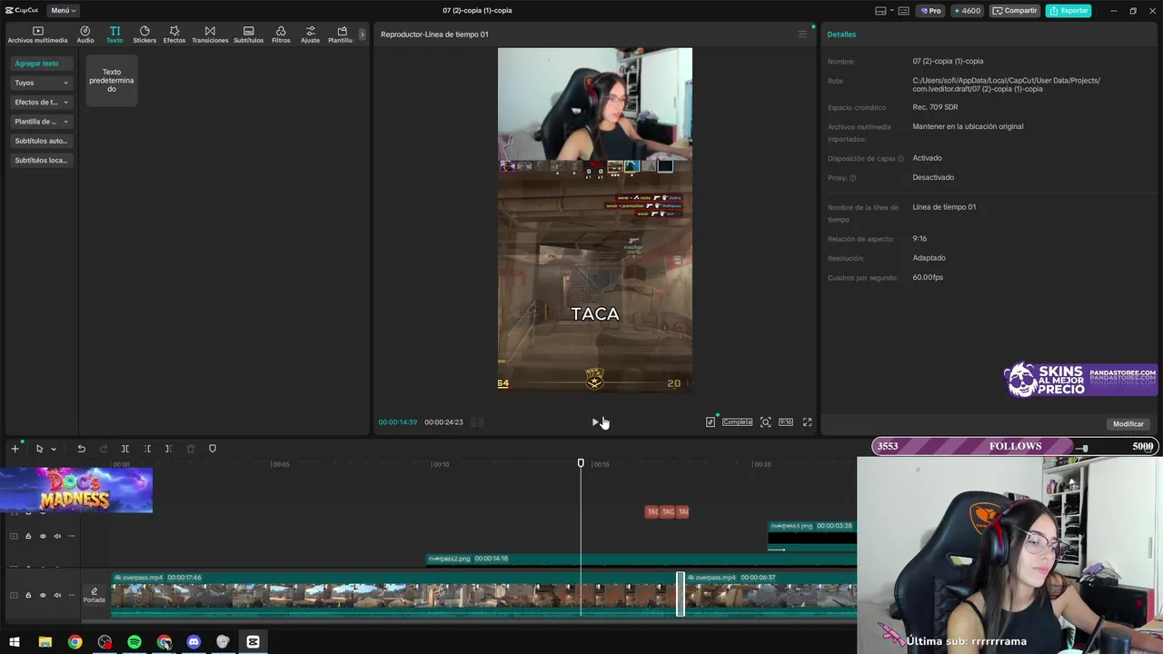Expand the Tuyos section
This screenshot has width=1163, height=654.
41,83
